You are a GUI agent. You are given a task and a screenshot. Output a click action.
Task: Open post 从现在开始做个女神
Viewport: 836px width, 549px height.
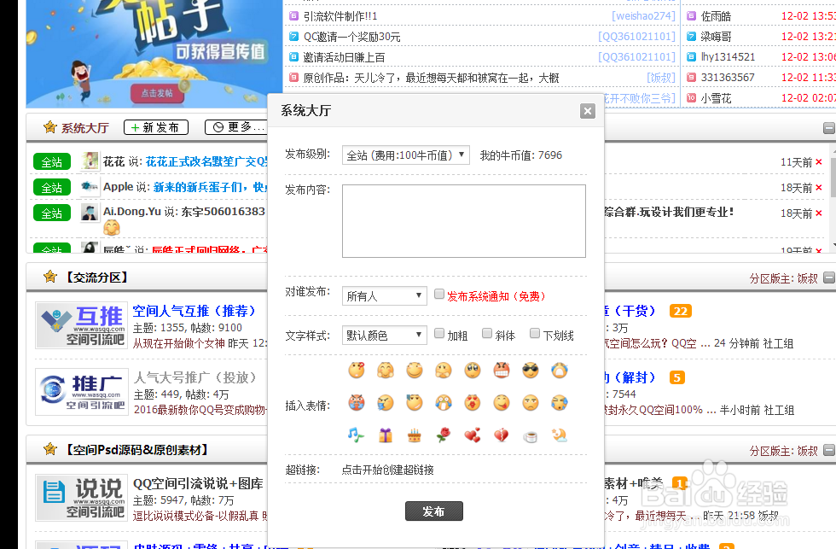pyautogui.click(x=178, y=343)
